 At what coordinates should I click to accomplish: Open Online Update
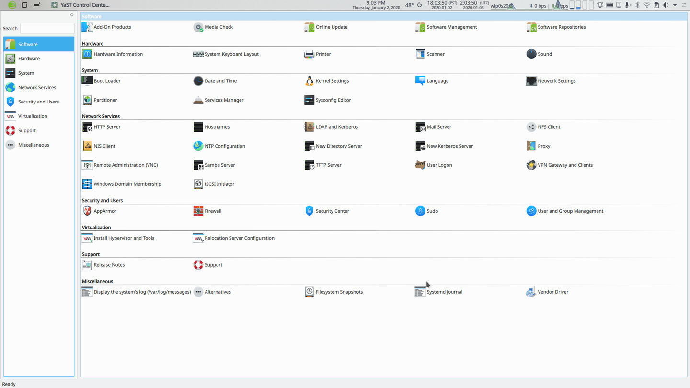(326, 27)
